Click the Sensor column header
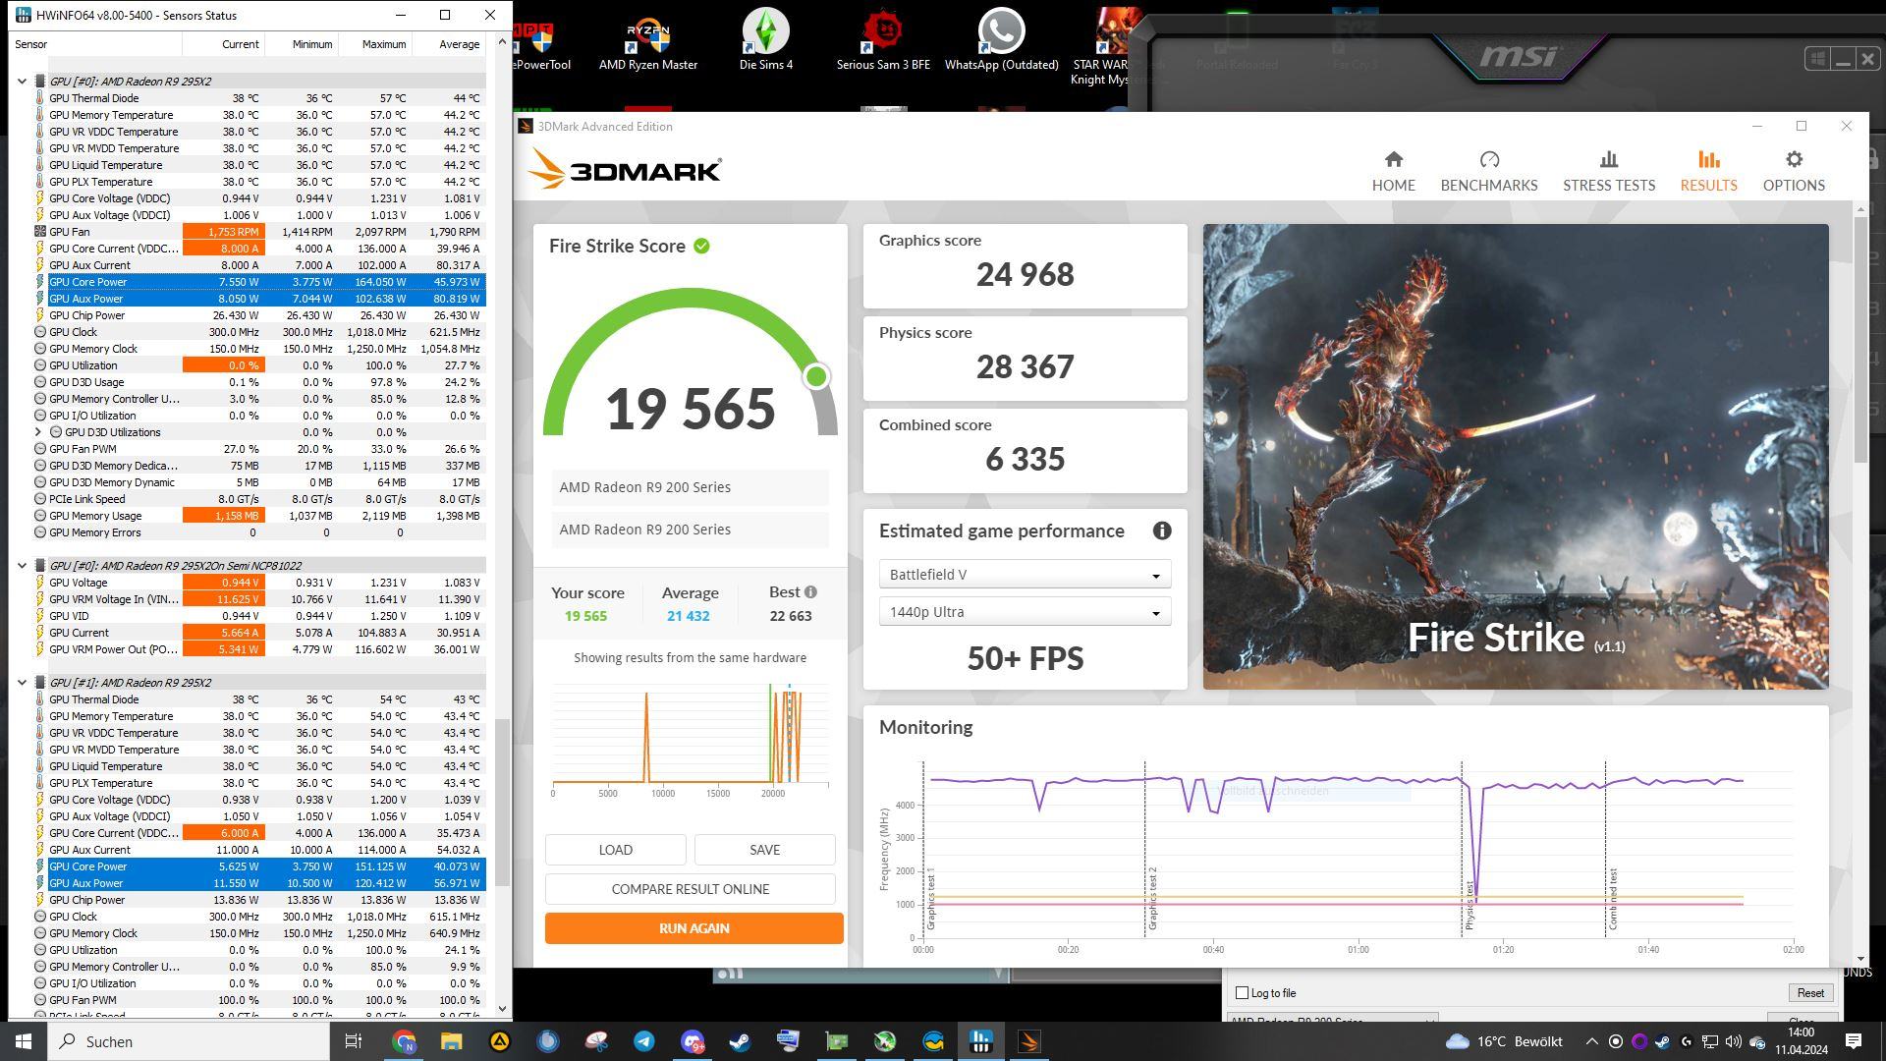The height and width of the screenshot is (1061, 1886). pyautogui.click(x=95, y=44)
